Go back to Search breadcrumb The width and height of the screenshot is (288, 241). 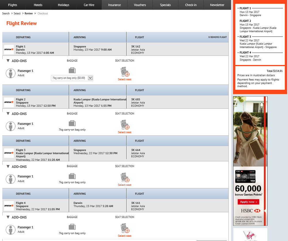click(6, 14)
